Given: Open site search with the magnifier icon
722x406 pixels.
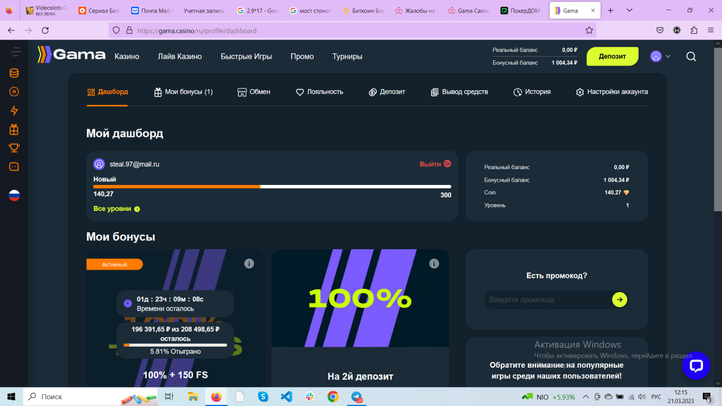Looking at the screenshot, I should [691, 56].
